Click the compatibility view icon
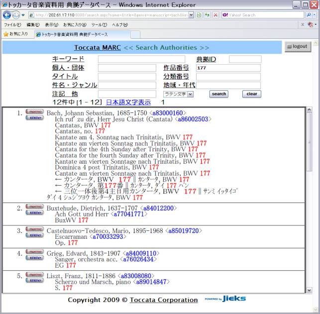 [199, 15]
